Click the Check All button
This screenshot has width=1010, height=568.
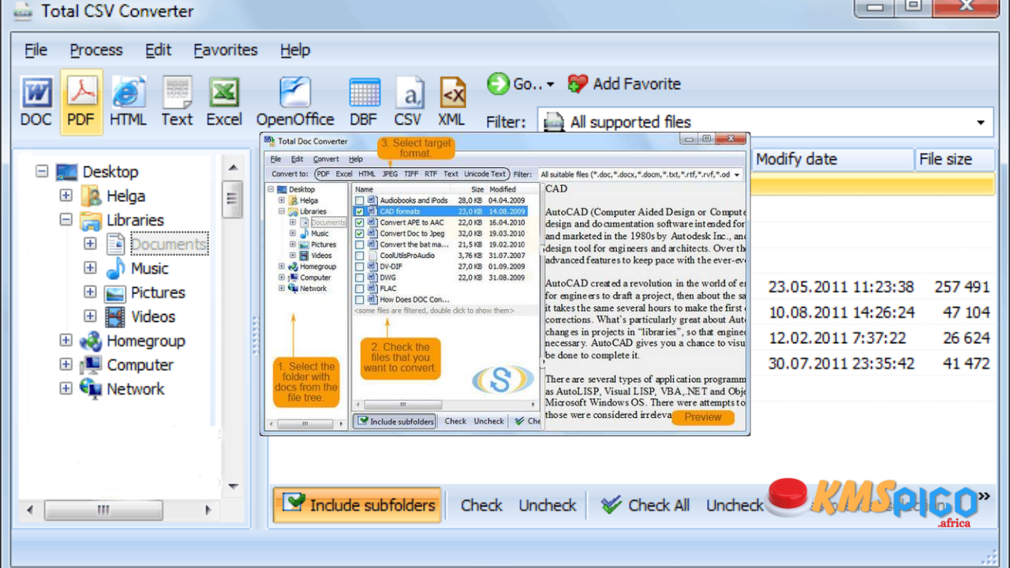point(644,506)
